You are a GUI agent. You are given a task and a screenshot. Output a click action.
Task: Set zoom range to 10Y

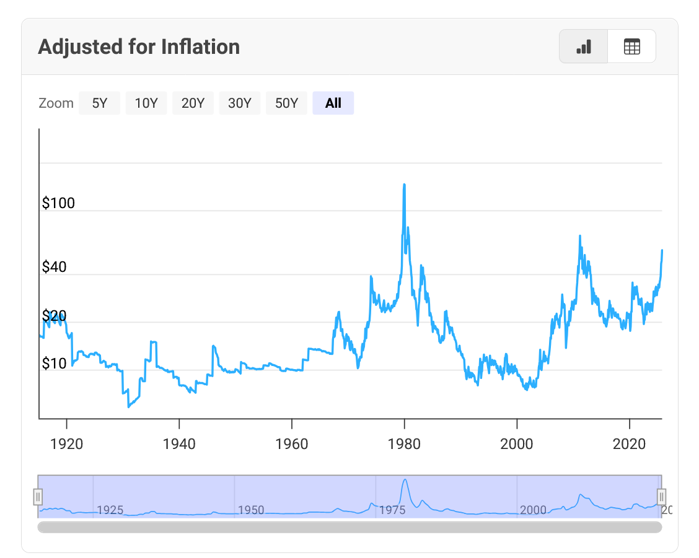point(146,103)
